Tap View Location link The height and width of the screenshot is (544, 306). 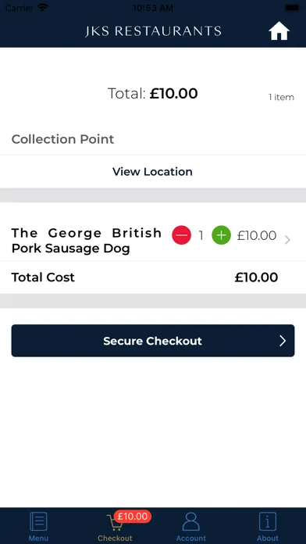152,172
